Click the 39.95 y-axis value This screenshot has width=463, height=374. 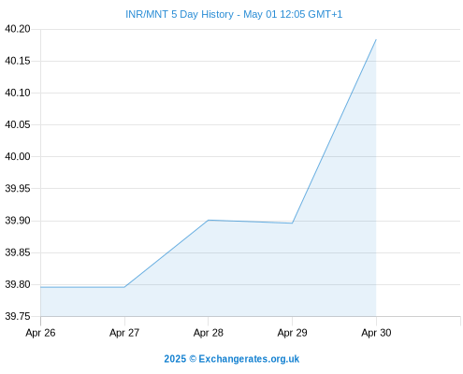click(18, 189)
